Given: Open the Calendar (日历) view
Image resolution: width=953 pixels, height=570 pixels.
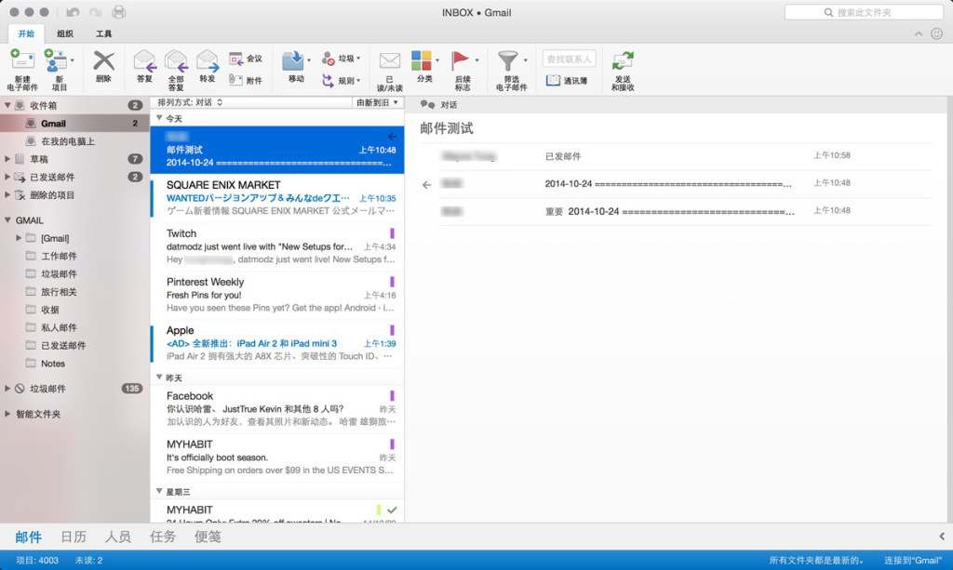Looking at the screenshot, I should (x=74, y=537).
